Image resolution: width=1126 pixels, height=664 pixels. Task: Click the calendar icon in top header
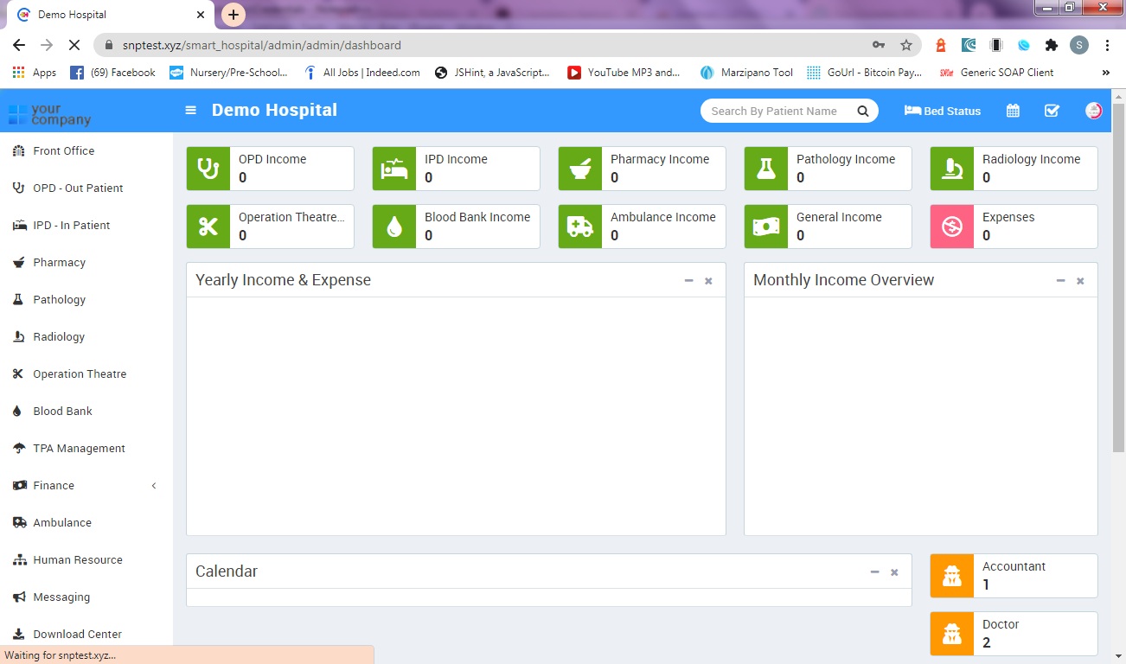1013,111
